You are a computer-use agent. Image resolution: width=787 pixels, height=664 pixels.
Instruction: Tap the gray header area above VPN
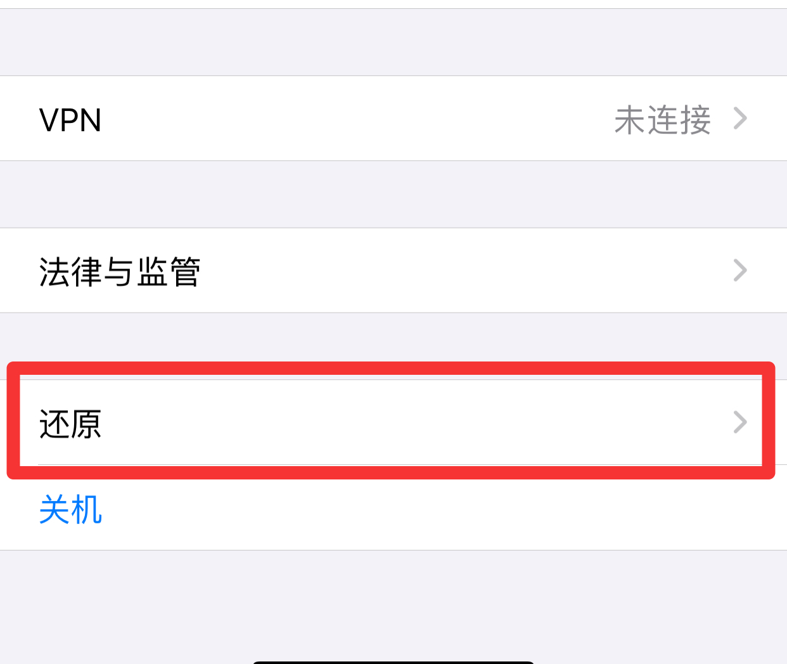[393, 42]
